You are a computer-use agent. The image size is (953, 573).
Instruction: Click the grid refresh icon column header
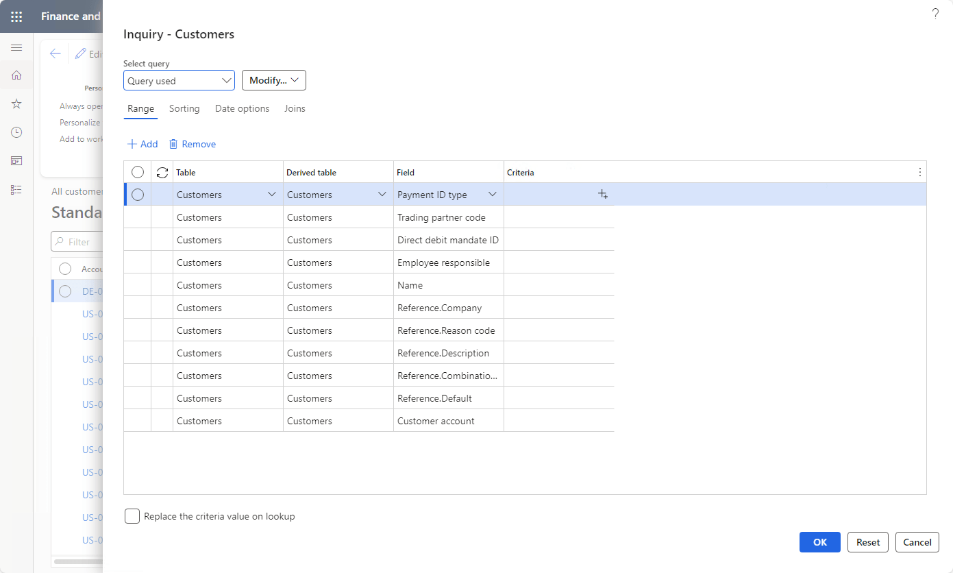pos(162,173)
